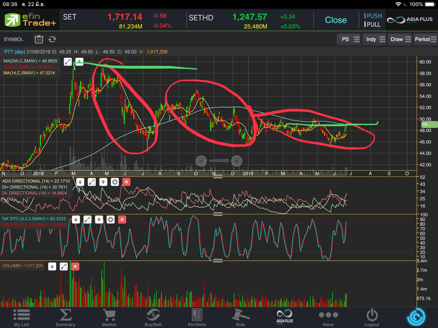Move the ADX panel up
Viewport: 438px width, 328px height.
[x=80, y=182]
